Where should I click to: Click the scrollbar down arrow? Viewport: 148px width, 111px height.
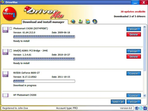click(145, 96)
